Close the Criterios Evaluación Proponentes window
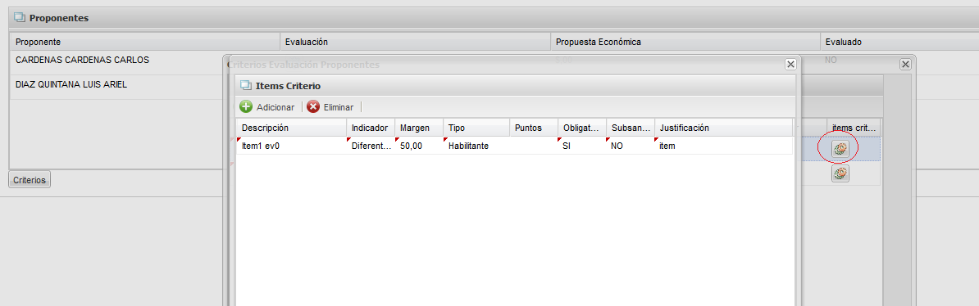 coord(905,64)
